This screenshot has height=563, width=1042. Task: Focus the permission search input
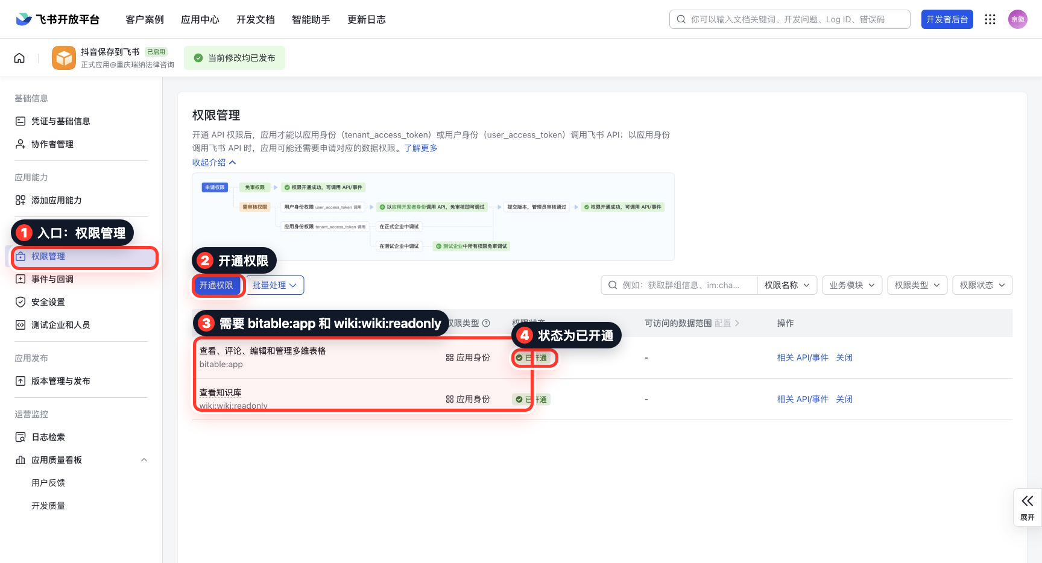680,285
